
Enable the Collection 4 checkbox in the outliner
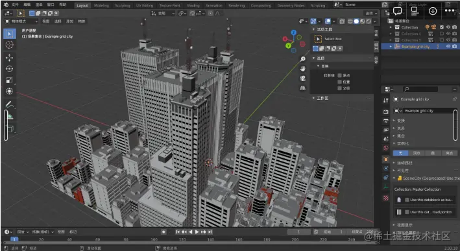(x=442, y=34)
